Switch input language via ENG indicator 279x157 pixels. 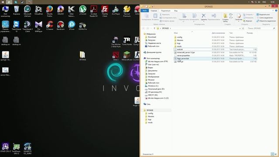click(x=264, y=2)
